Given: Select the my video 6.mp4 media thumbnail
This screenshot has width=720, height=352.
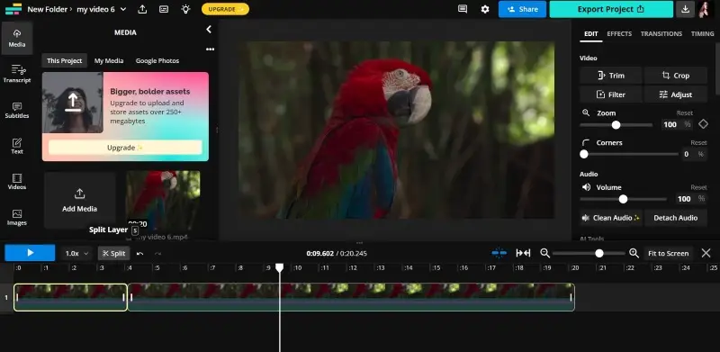Looking at the screenshot, I should [163, 201].
